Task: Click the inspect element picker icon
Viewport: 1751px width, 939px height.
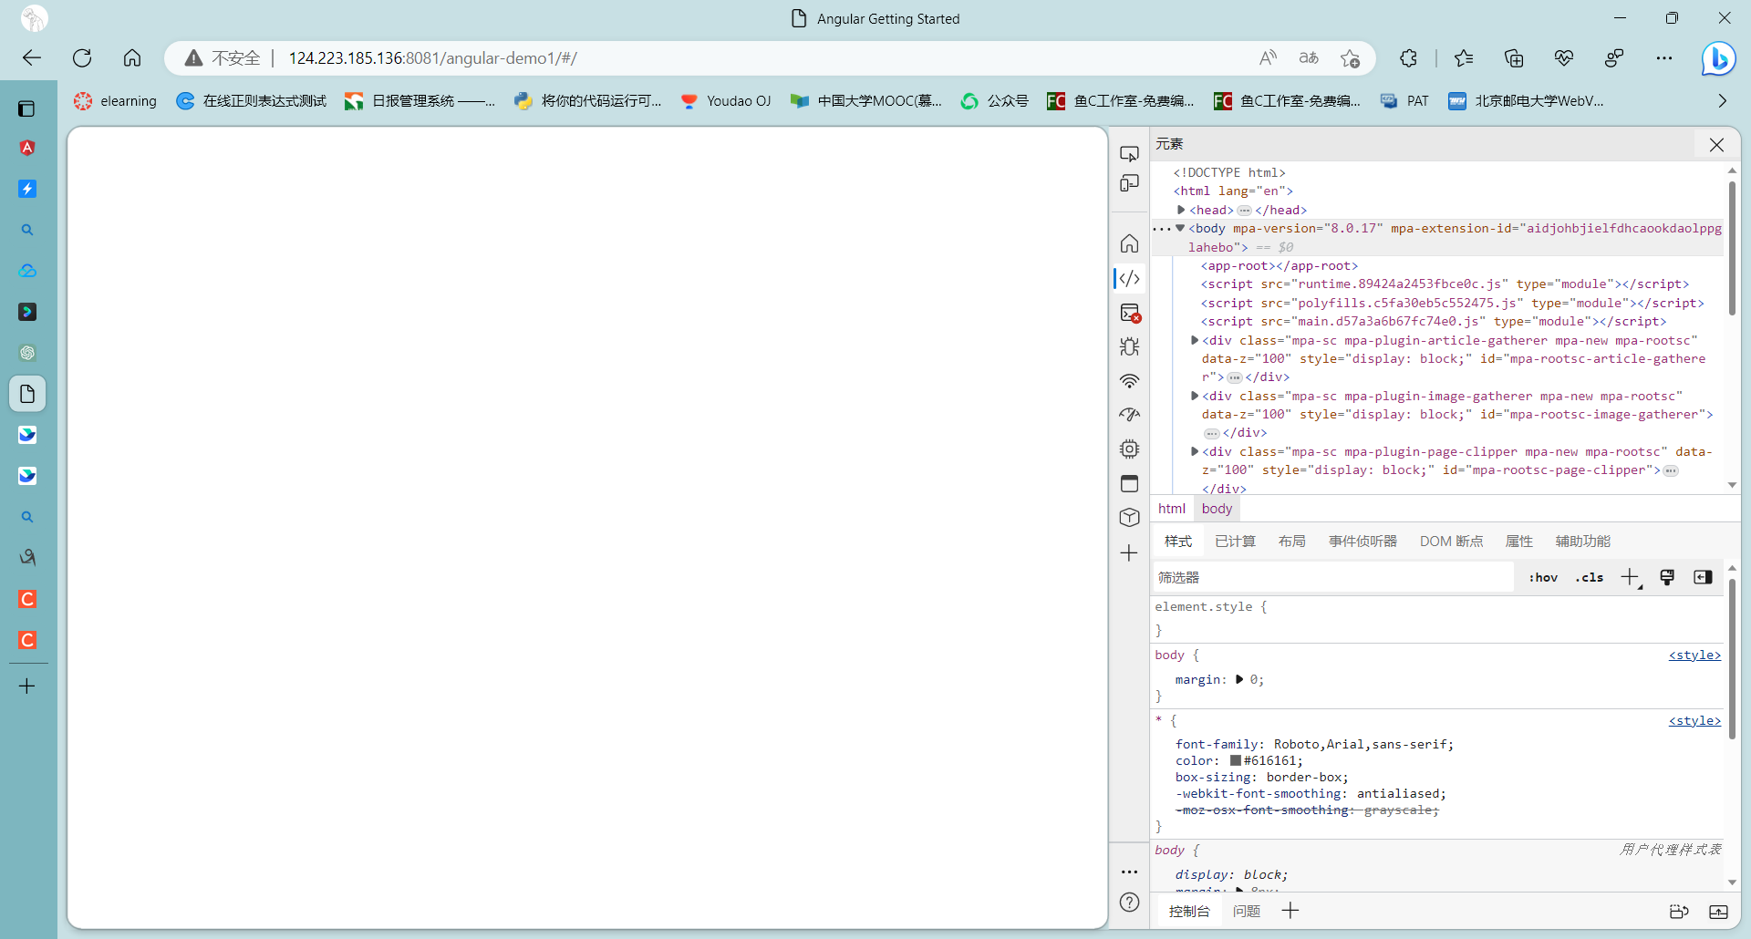Action: [x=1129, y=153]
